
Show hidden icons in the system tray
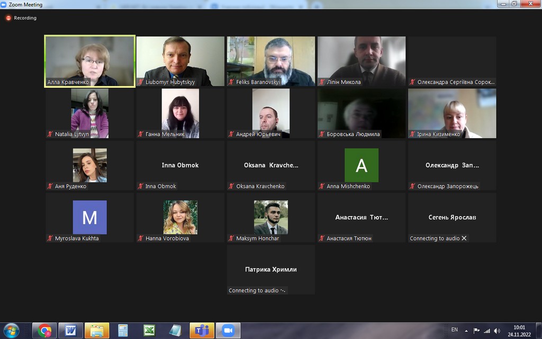tap(466, 331)
